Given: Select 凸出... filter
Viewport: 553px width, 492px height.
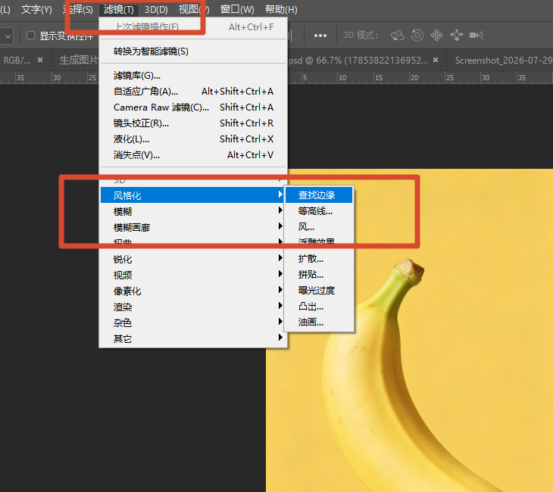Looking at the screenshot, I should tap(319, 307).
